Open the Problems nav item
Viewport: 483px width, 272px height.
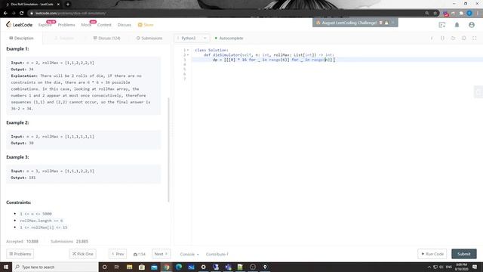pyautogui.click(x=66, y=25)
